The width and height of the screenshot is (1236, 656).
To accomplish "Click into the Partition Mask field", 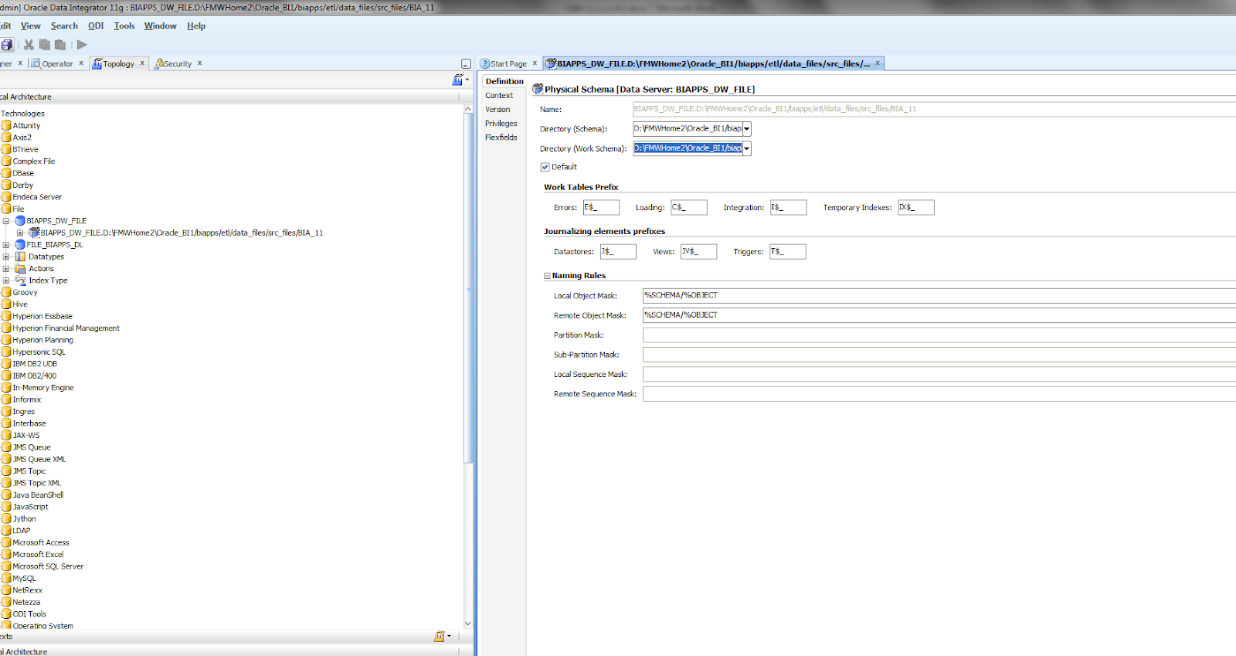I will tap(939, 335).
